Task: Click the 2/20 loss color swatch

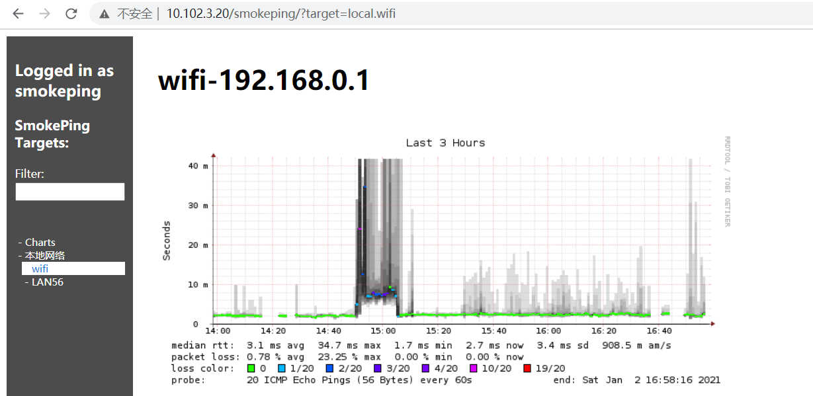Action: click(x=329, y=368)
